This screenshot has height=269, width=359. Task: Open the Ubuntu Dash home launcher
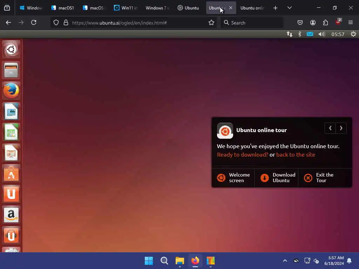tap(11, 49)
